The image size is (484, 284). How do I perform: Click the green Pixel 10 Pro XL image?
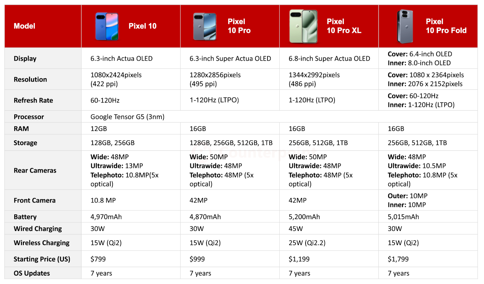(303, 26)
